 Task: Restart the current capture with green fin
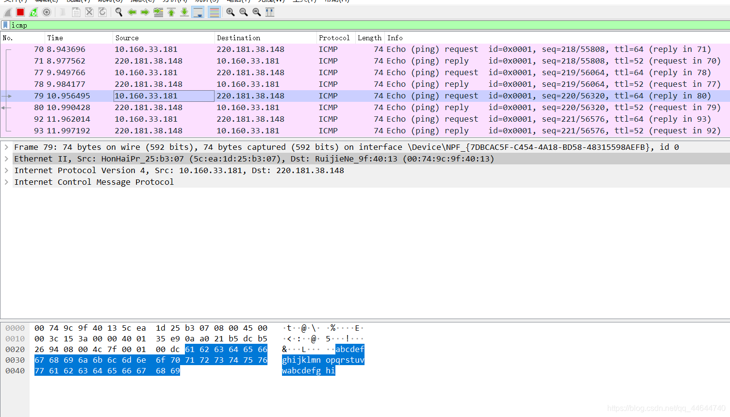33,12
